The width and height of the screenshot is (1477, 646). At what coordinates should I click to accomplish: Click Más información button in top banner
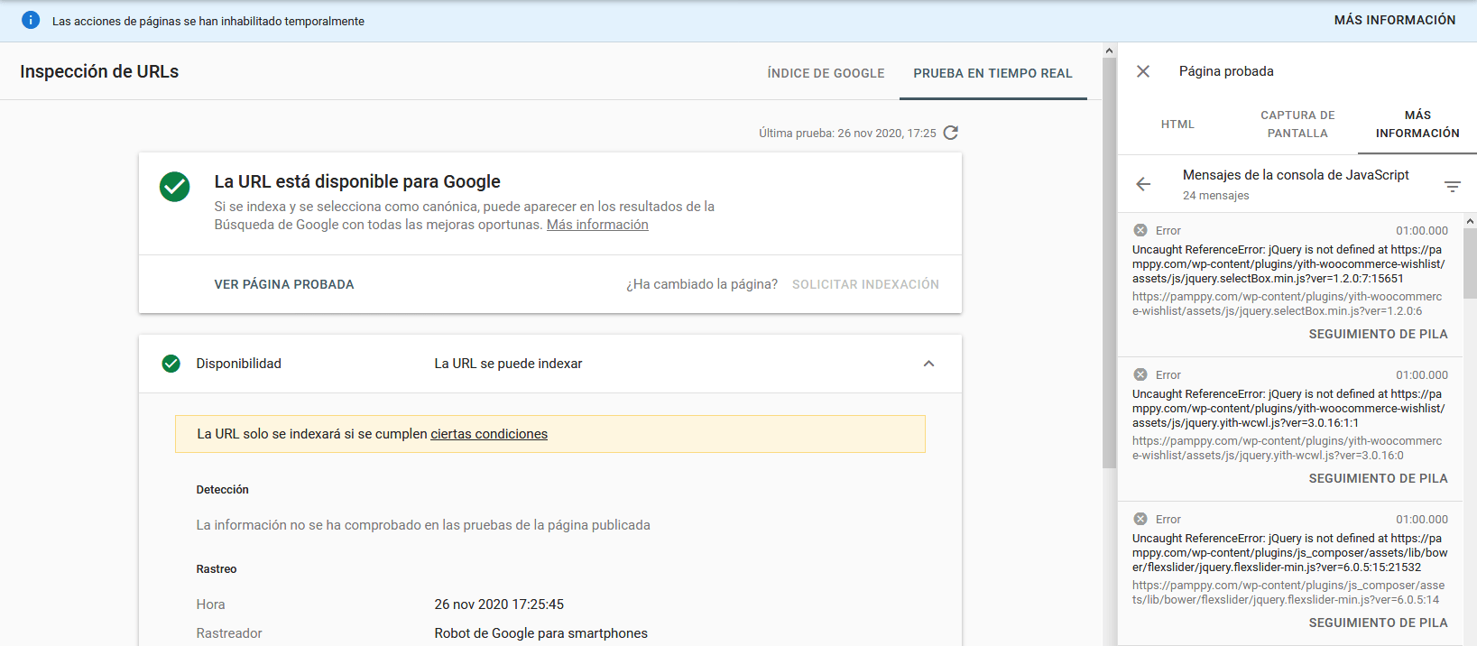coord(1395,20)
